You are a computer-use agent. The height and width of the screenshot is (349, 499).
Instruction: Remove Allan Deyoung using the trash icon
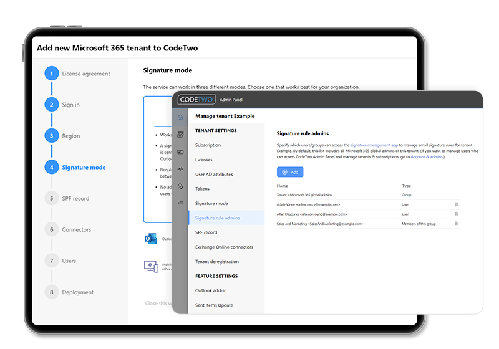456,214
